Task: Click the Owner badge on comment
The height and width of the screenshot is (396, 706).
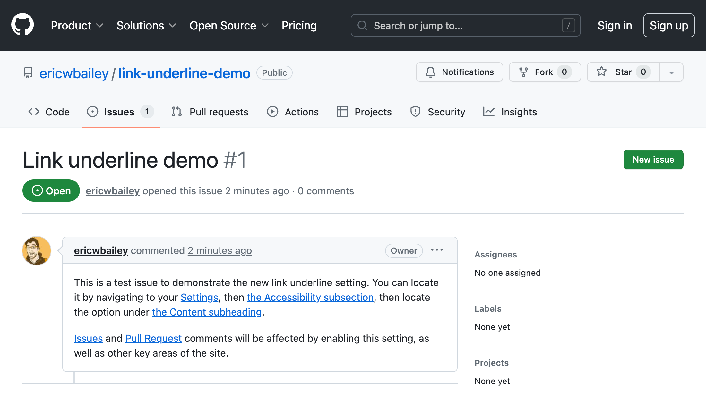Action: pos(404,250)
